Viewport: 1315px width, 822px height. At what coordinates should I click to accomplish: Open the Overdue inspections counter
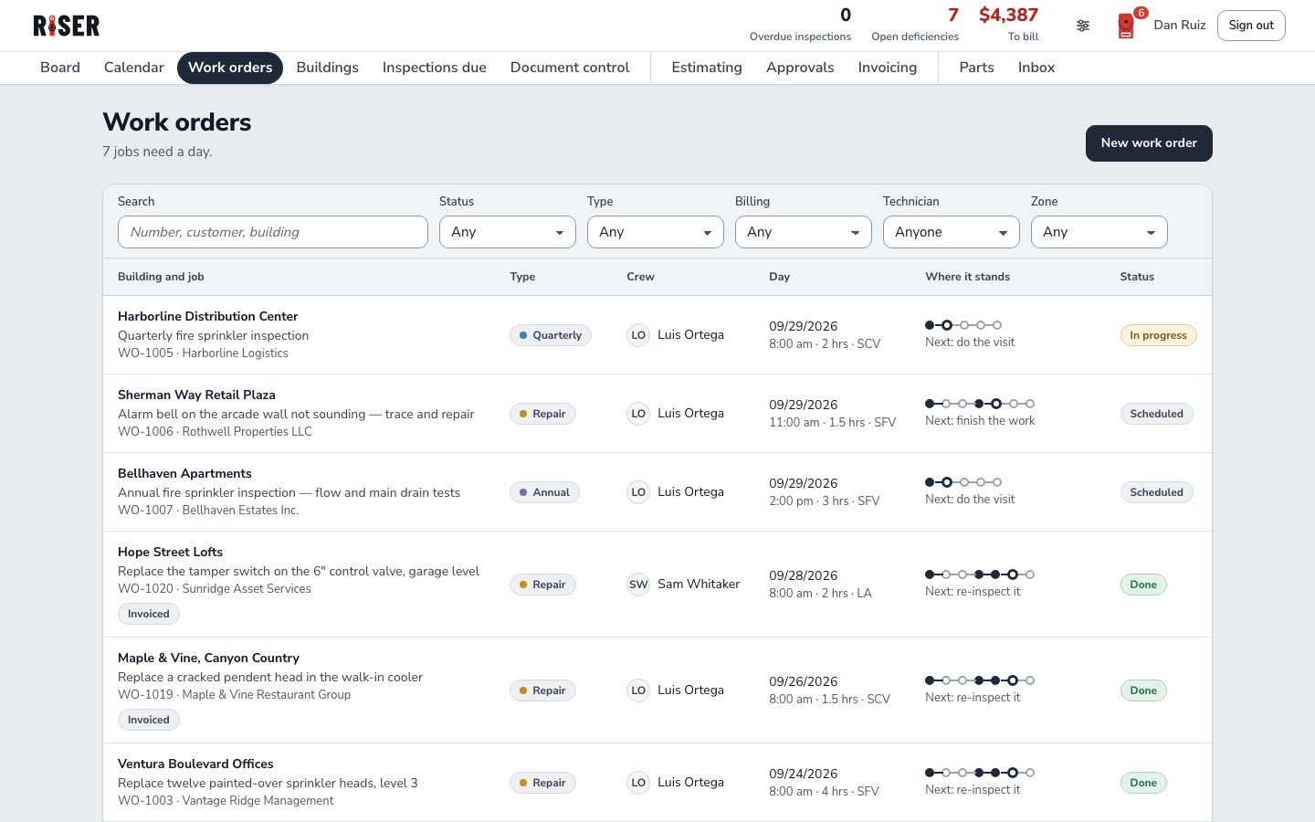(x=800, y=25)
